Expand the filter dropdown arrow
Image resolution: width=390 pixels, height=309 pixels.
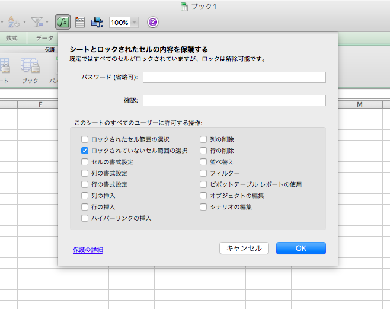(48, 22)
